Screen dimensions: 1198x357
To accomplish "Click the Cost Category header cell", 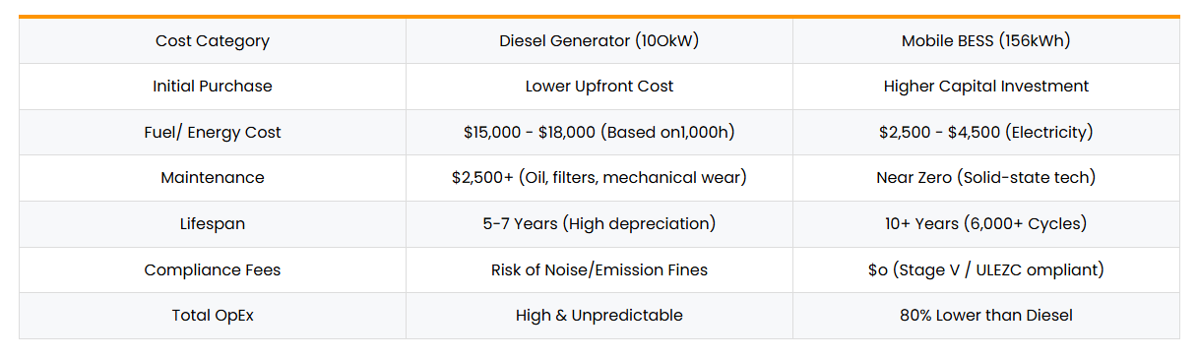I will (x=213, y=40).
